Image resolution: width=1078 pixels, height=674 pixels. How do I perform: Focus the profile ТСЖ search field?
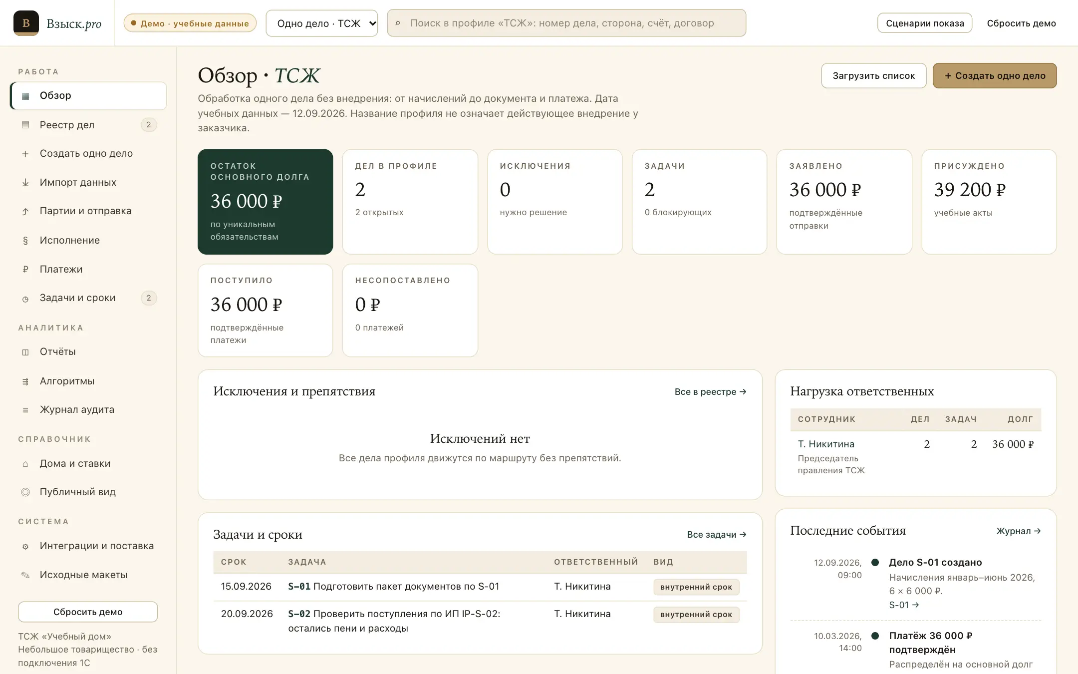[566, 23]
